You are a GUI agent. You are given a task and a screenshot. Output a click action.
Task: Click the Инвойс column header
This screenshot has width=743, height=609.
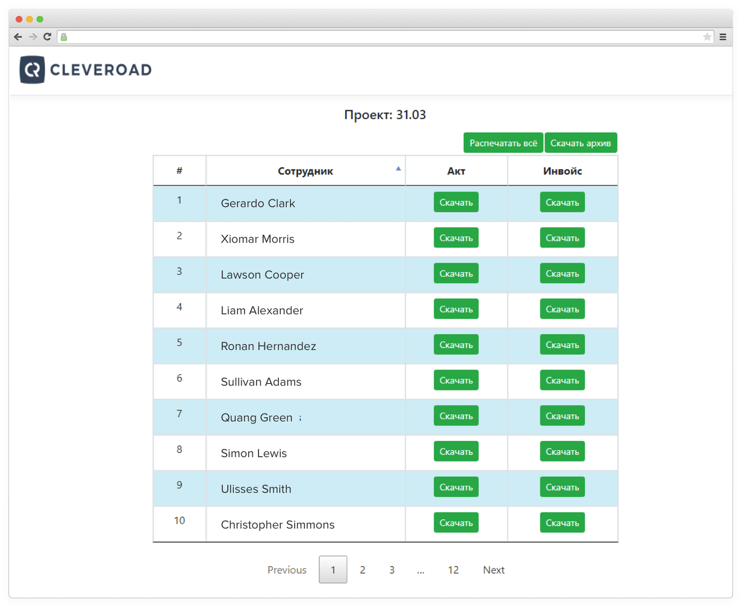click(562, 171)
